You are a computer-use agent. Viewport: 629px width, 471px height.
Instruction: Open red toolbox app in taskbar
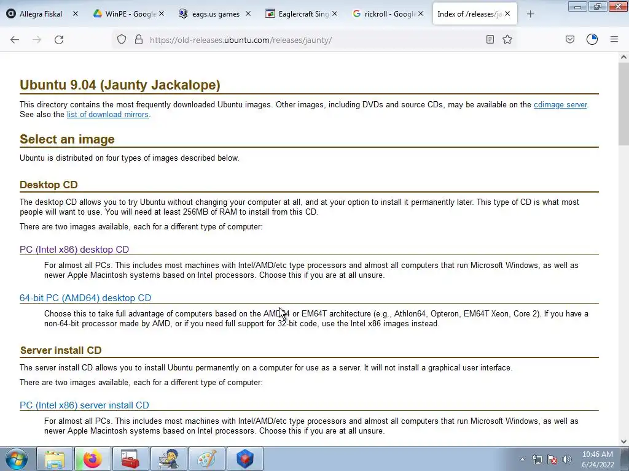point(130,459)
